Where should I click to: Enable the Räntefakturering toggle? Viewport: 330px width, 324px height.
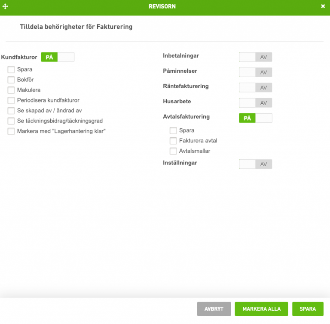point(255,87)
